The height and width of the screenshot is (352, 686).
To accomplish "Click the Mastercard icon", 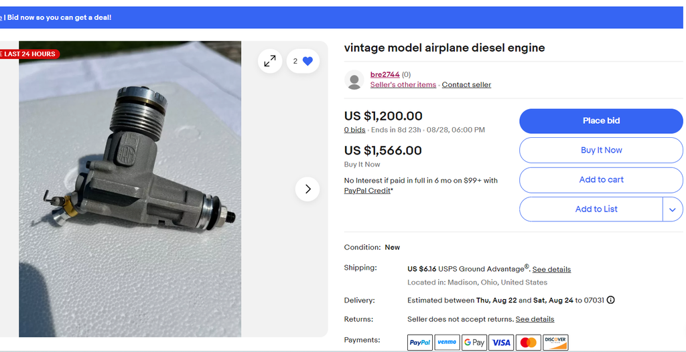I will click(x=529, y=342).
